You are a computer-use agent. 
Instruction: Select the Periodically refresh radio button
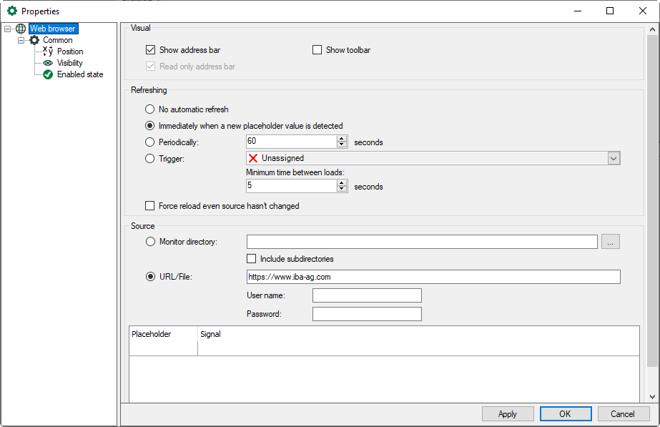149,142
